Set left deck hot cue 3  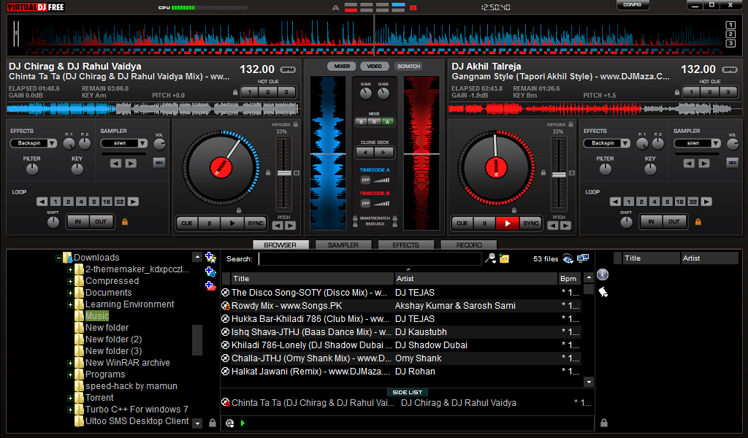pos(286,92)
